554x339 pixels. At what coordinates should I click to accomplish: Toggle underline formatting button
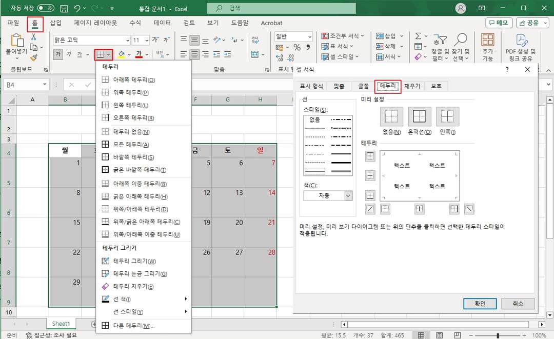(x=80, y=54)
